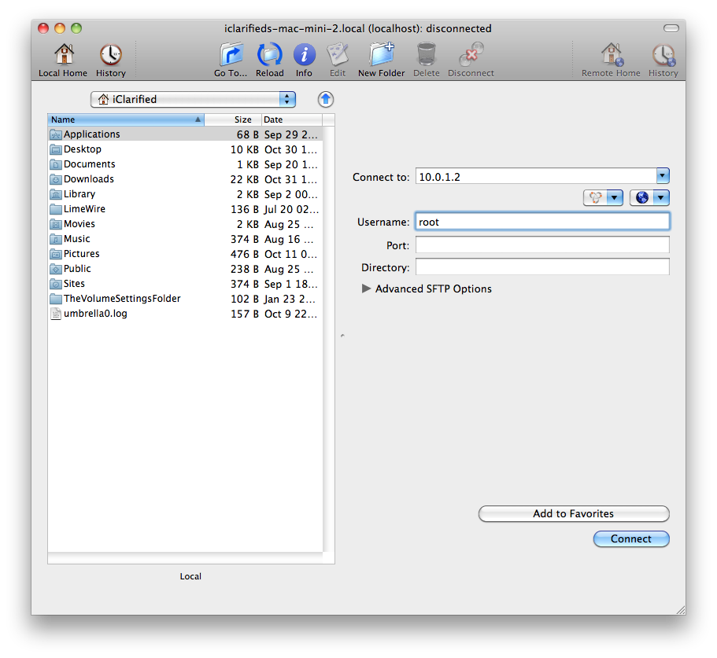Toggle the toolbar with the top-right pill button

pos(671,28)
